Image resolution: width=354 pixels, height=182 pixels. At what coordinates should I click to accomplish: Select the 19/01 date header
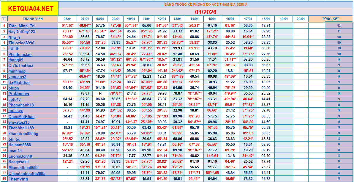(284, 19)
